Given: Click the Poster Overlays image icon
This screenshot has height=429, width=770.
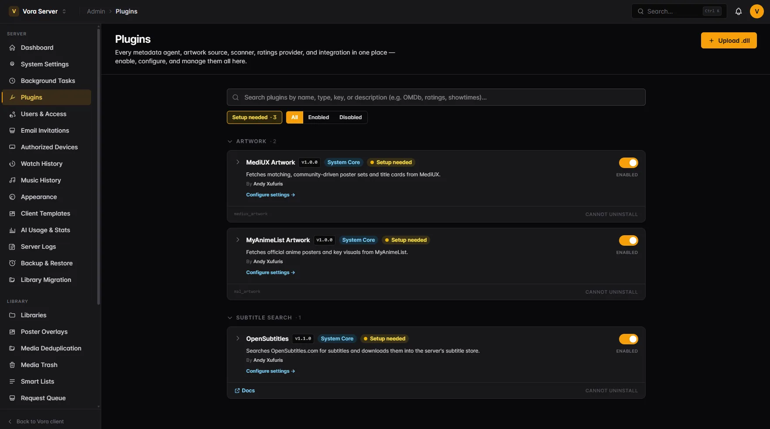Looking at the screenshot, I should 12,332.
